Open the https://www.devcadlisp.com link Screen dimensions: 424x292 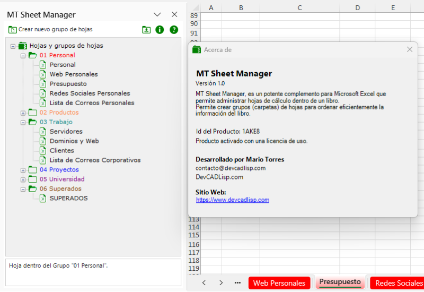pos(233,200)
